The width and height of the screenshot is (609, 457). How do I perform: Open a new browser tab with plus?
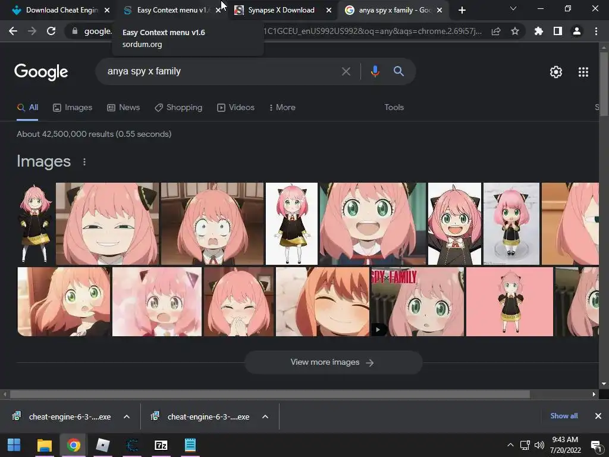coord(462,10)
